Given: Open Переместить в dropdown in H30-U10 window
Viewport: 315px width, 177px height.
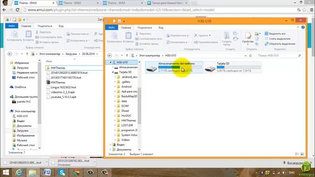Looking at the screenshot, I should [x=178, y=35].
